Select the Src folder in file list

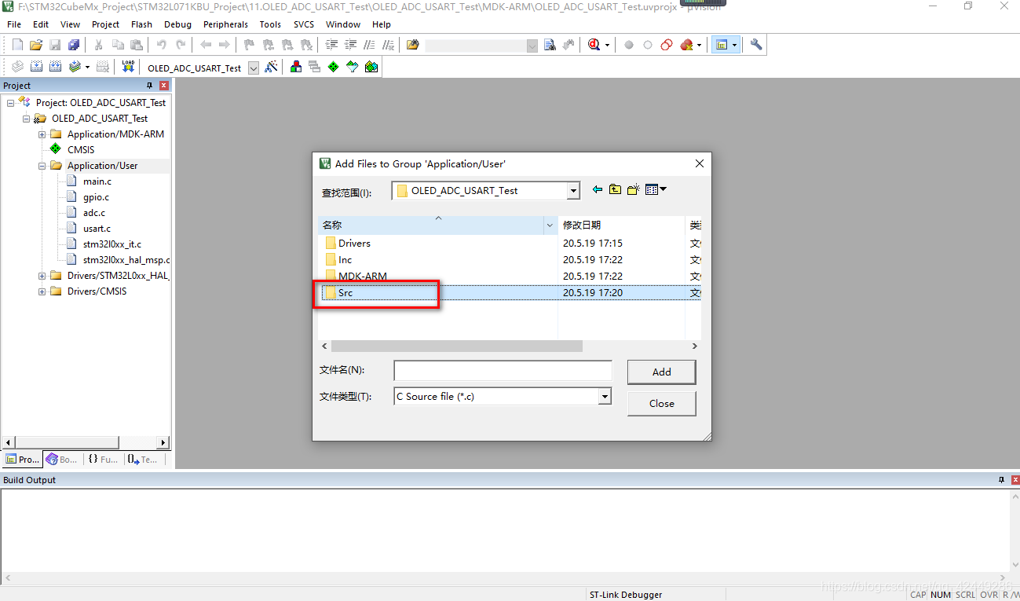(x=345, y=292)
